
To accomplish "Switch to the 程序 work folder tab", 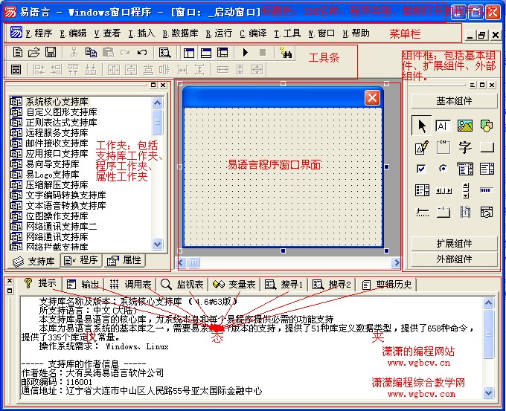I will (81, 260).
